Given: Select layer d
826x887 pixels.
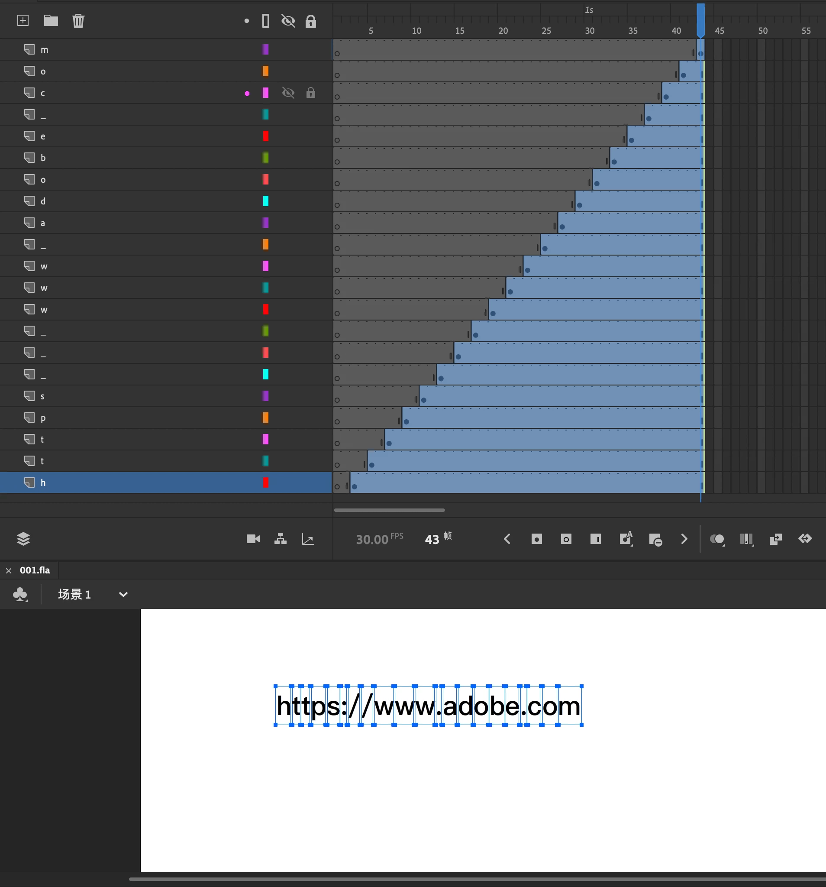Looking at the screenshot, I should [x=166, y=201].
